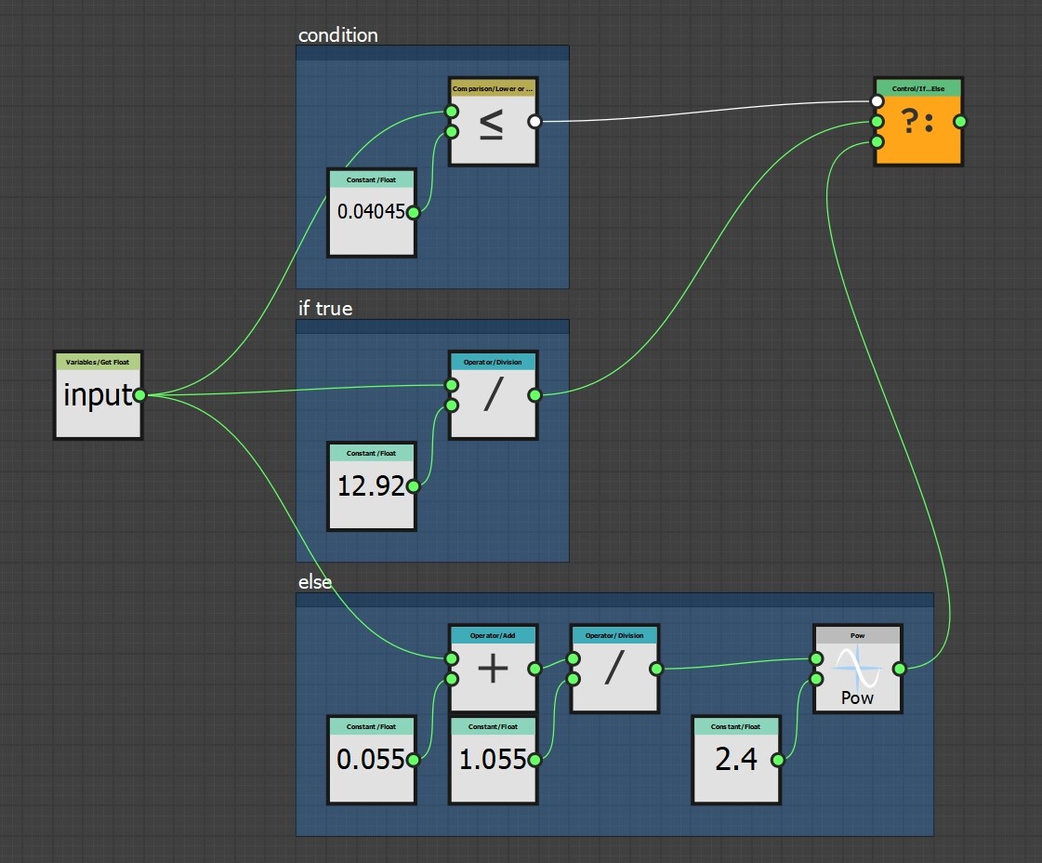Click the condition group header bar
The image size is (1042, 863).
(432, 53)
